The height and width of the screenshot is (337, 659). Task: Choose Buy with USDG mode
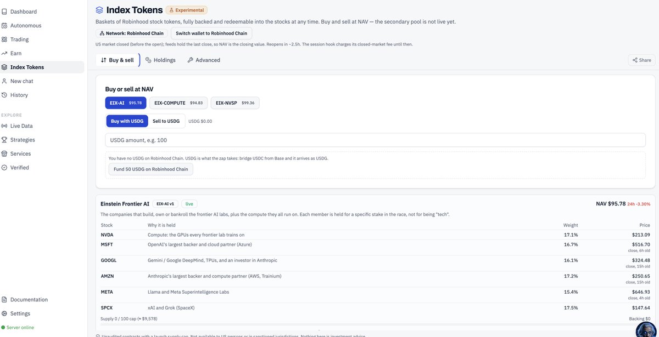click(127, 121)
